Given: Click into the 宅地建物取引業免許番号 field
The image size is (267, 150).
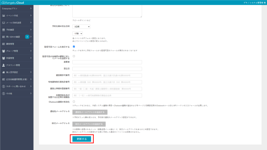Looking at the screenshot, I should [107, 82].
